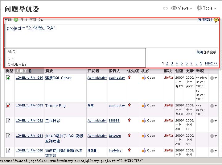This screenshot has width=222, height=165.
Task: Click Open status icon for LOVELYJIRA-1684
Action: tap(144, 78)
